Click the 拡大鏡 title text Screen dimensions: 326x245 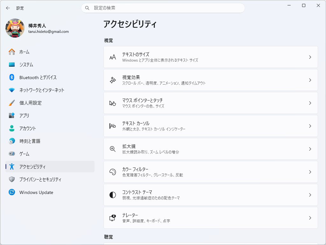coord(129,146)
